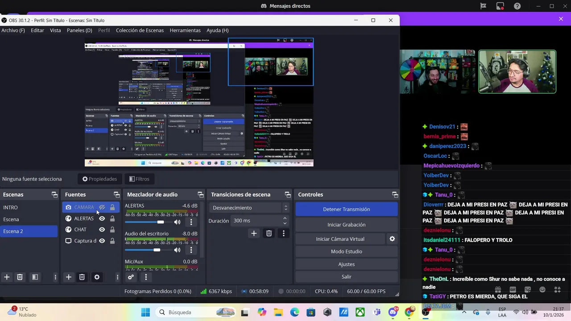Open virtual camera settings gear
The height and width of the screenshot is (321, 571).
[392, 239]
